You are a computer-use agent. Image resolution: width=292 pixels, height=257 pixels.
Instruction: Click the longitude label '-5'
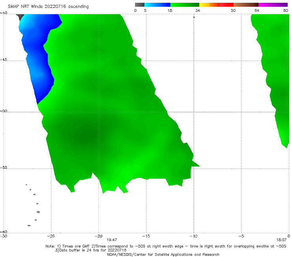[x=241, y=236]
